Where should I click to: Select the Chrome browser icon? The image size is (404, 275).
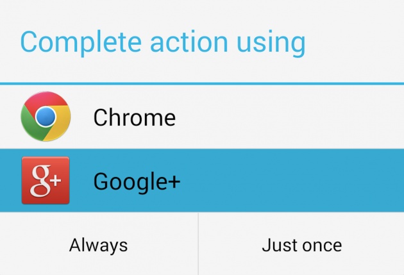(46, 117)
